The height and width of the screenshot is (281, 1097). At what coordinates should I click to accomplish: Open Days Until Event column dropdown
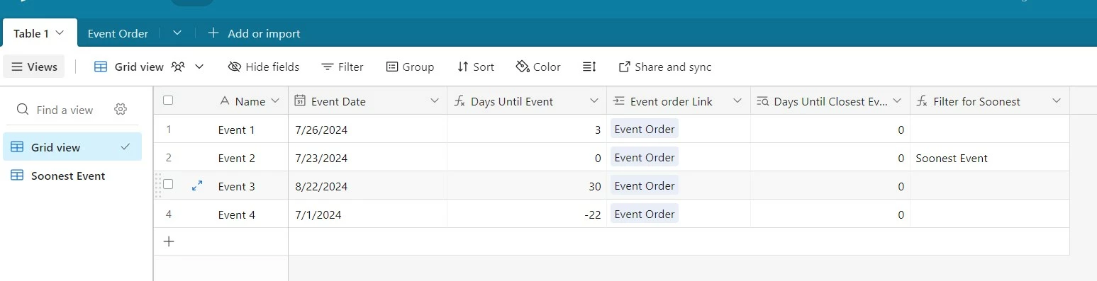tap(594, 101)
